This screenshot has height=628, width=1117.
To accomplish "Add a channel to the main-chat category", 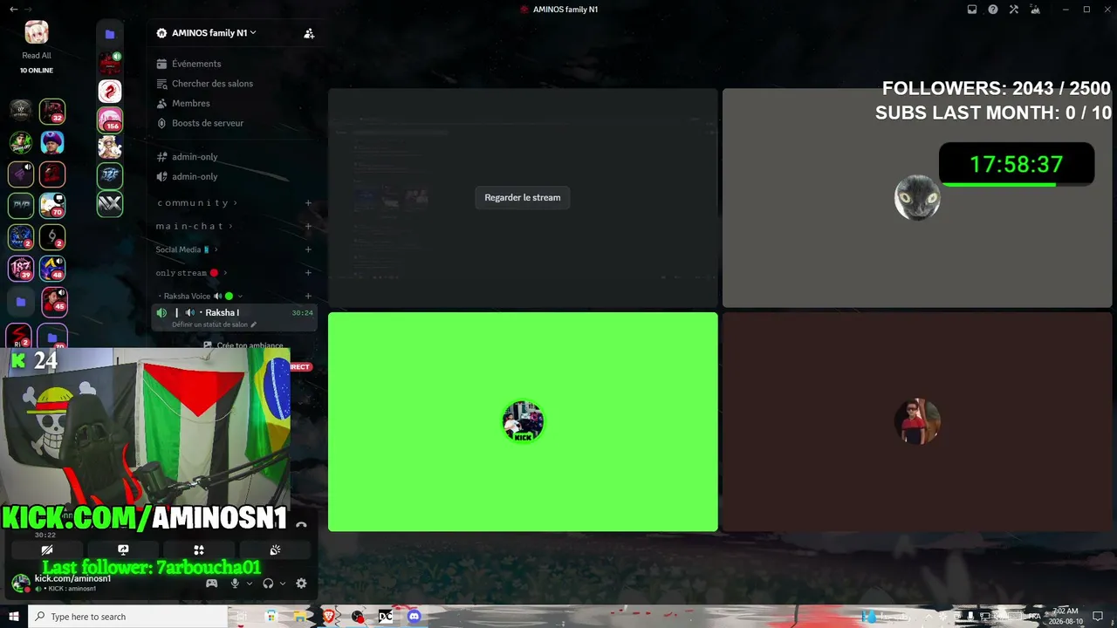I will coord(308,227).
